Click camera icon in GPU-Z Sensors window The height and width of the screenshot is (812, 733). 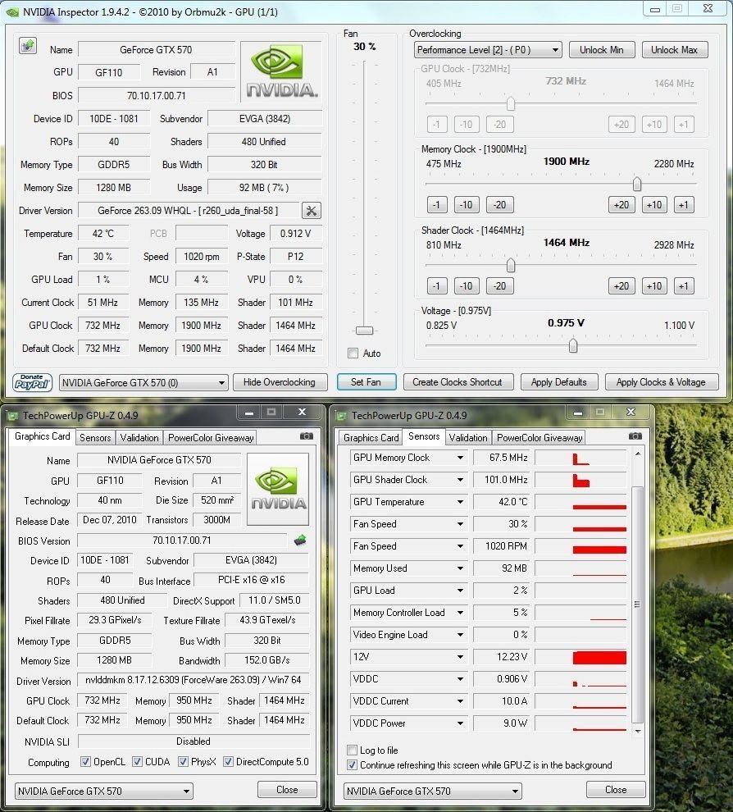click(635, 436)
